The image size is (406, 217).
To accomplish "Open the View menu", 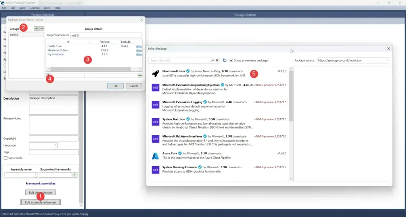I will (x=22, y=8).
